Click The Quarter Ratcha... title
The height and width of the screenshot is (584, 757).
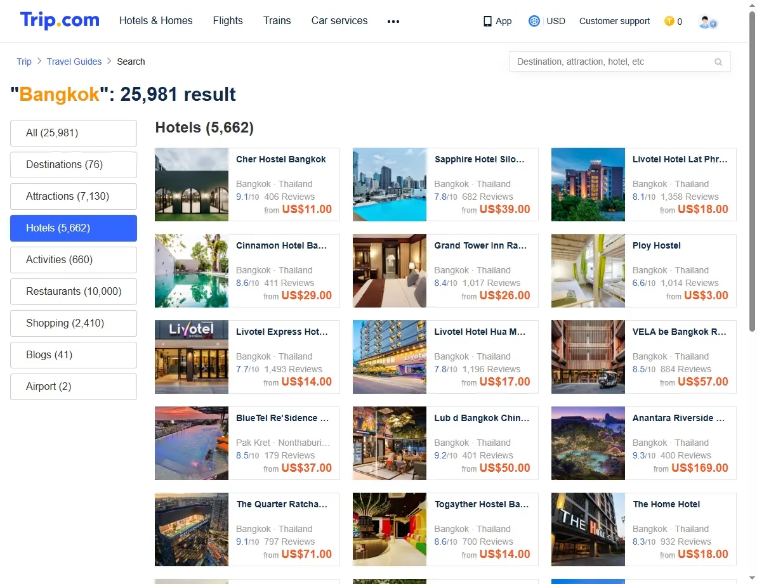coord(282,505)
